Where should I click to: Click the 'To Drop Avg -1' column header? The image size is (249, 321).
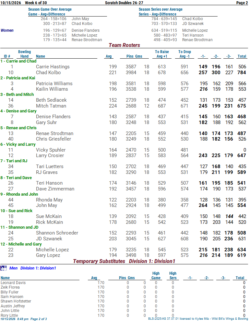184,54
